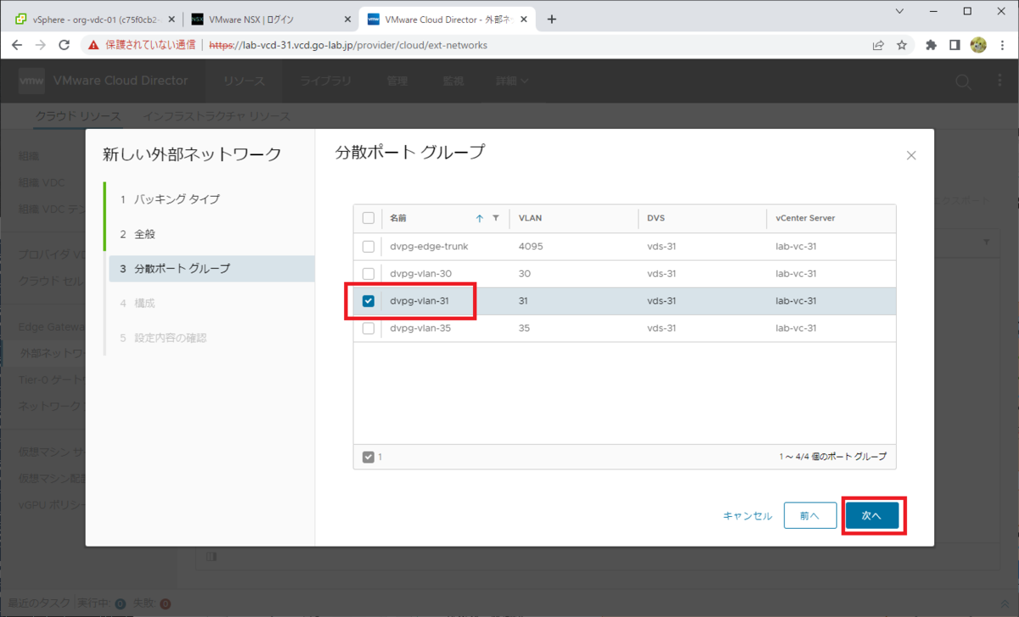Click the 前へ (Previous) button
The image size is (1019, 617).
click(809, 515)
